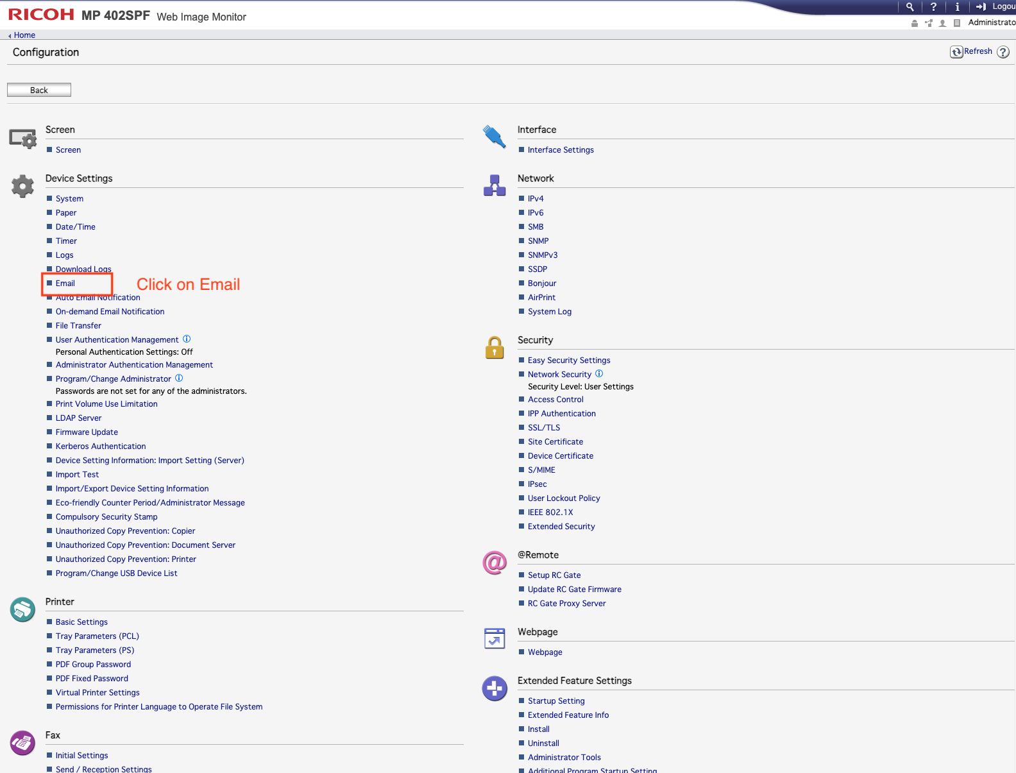This screenshot has width=1016, height=773.
Task: Click info icon next to Network Security
Action: tap(599, 373)
